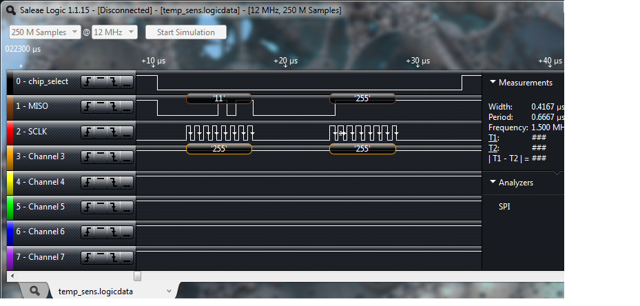Click the second '255' bubble on MISO
The width and height of the screenshot is (640, 306).
pos(362,99)
